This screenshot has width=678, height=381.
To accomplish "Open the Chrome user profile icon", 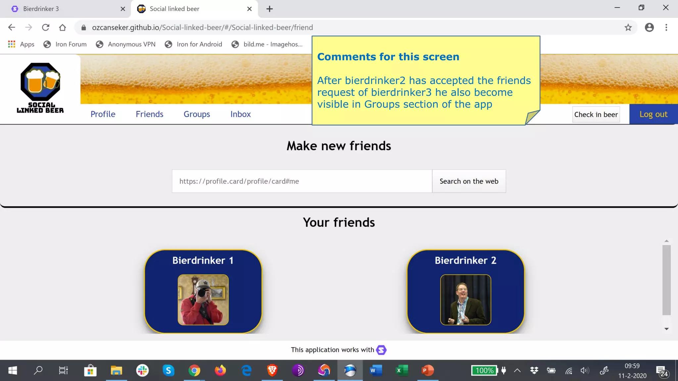I will (x=649, y=27).
